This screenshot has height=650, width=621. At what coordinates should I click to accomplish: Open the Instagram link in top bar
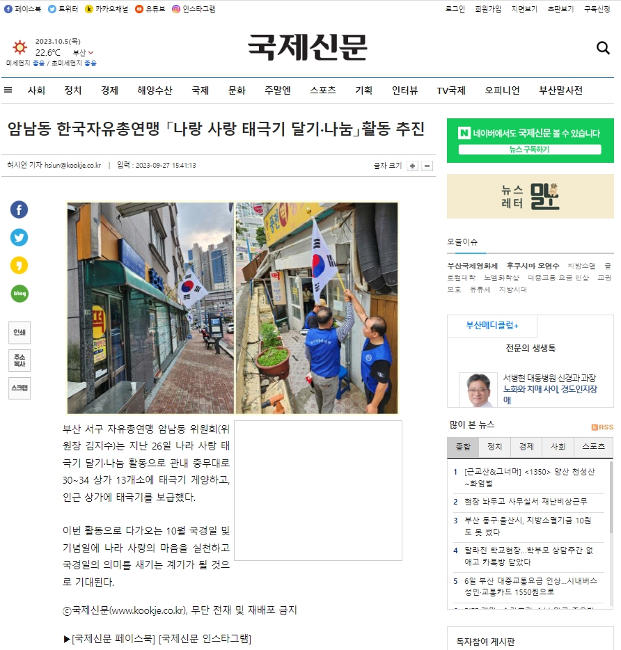click(194, 9)
